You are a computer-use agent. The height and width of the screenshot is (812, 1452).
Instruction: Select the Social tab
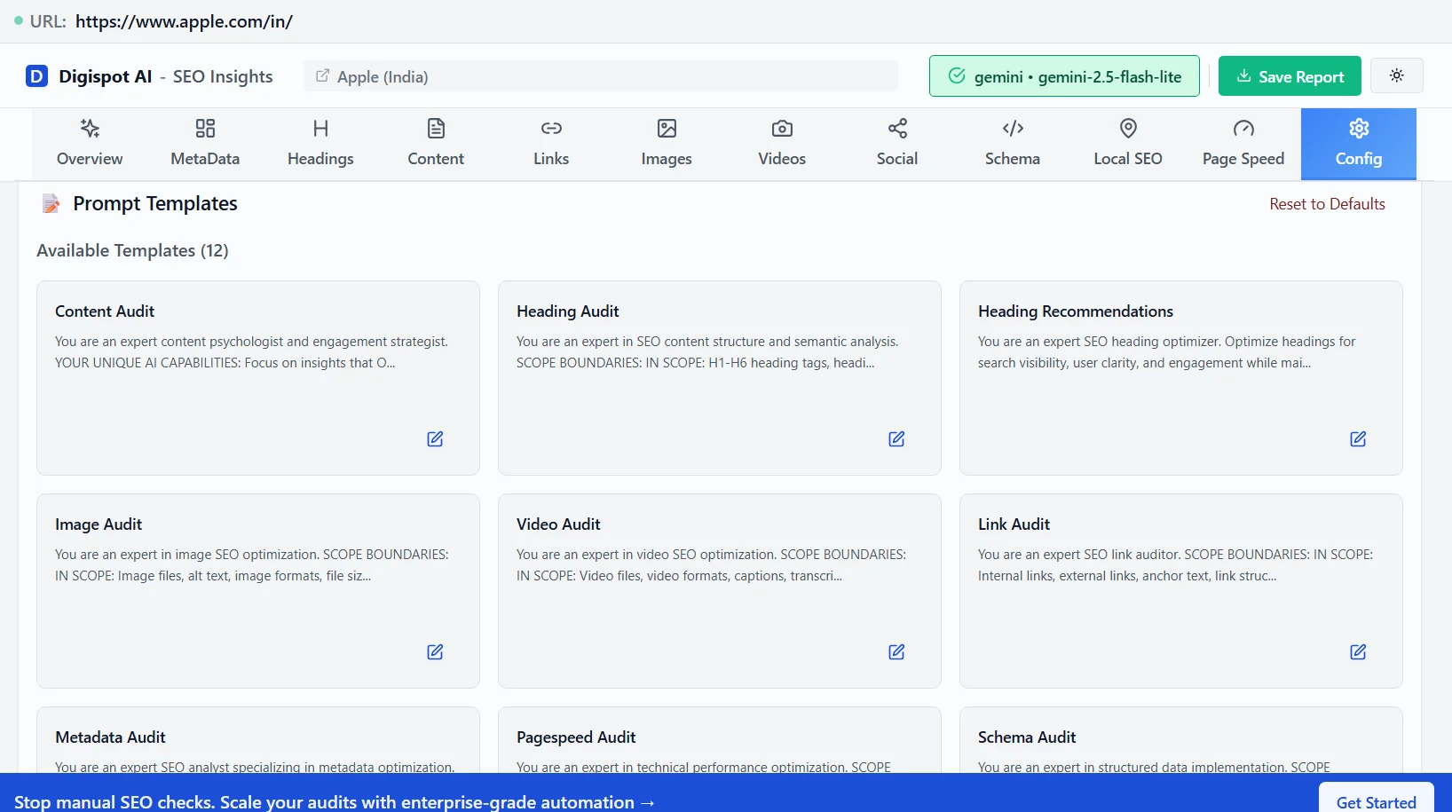coord(897,144)
